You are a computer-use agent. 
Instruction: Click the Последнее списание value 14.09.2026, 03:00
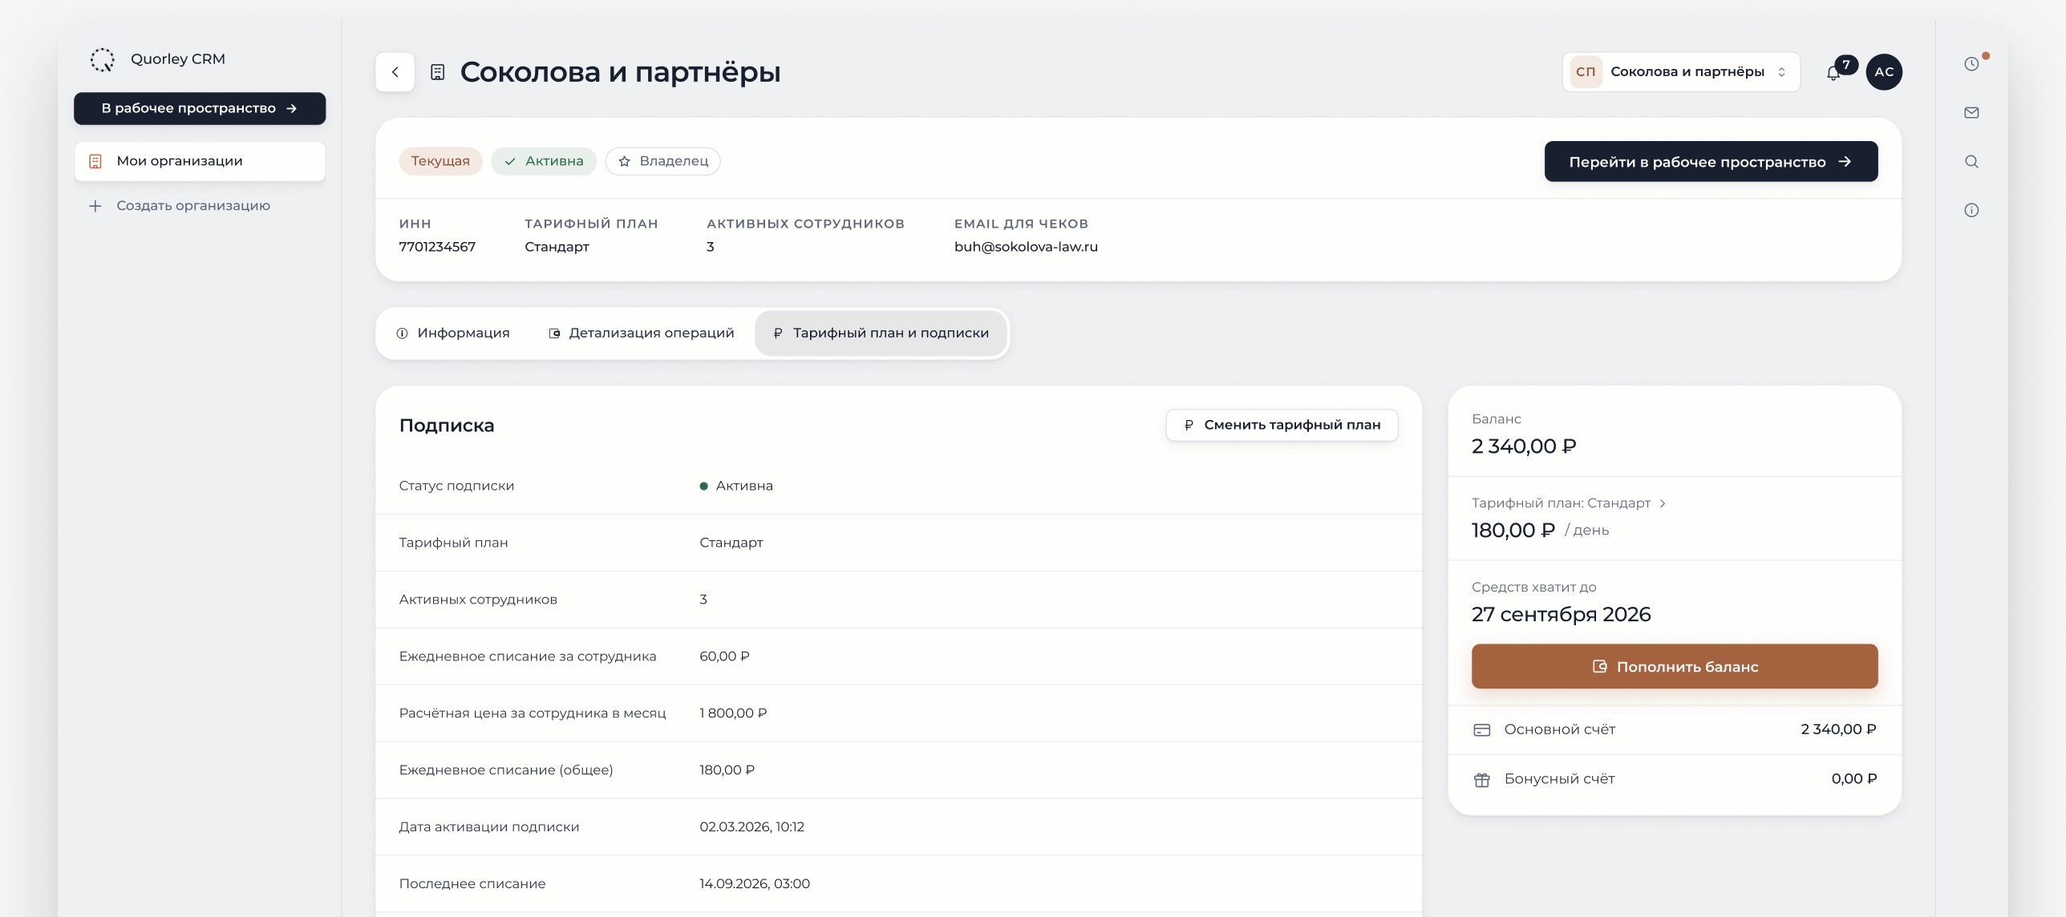(754, 884)
